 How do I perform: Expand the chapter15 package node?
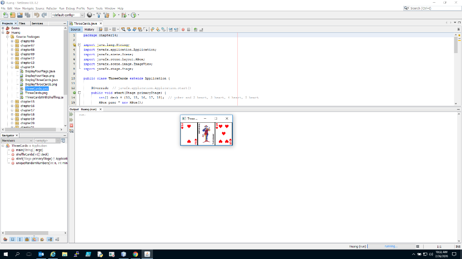(x=12, y=101)
